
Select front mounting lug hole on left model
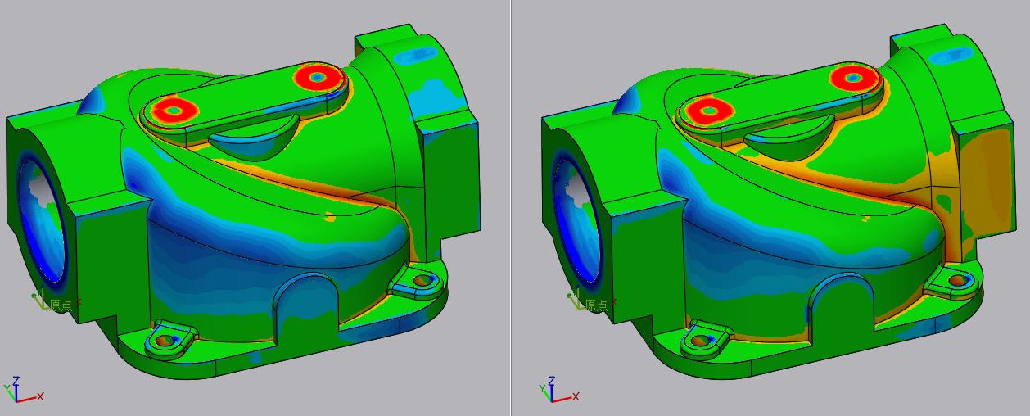(168, 338)
